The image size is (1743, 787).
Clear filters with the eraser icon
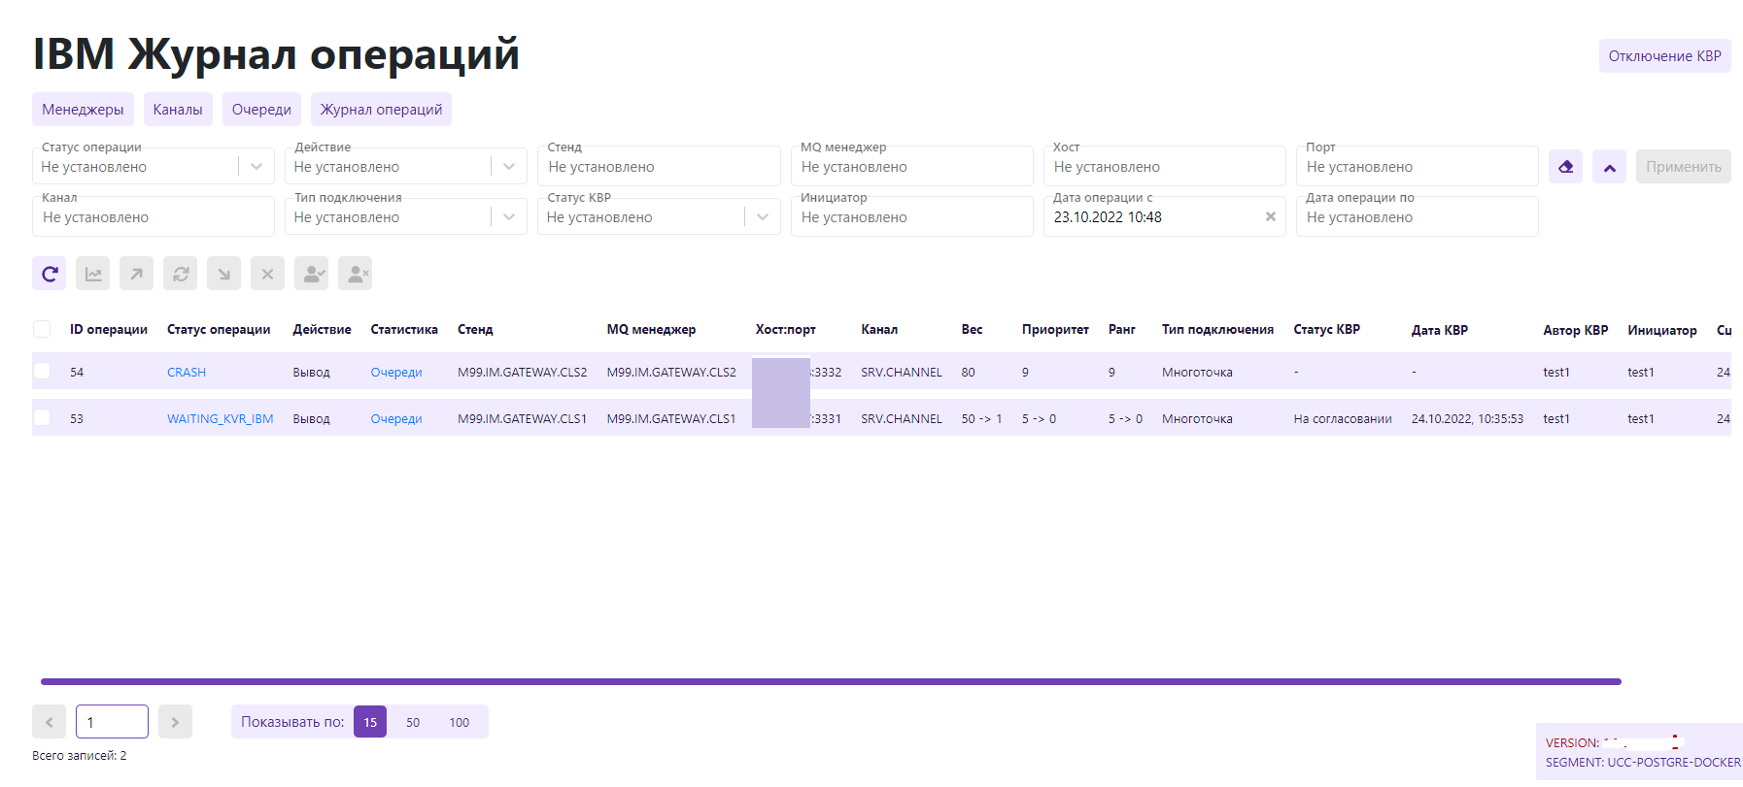point(1565,167)
